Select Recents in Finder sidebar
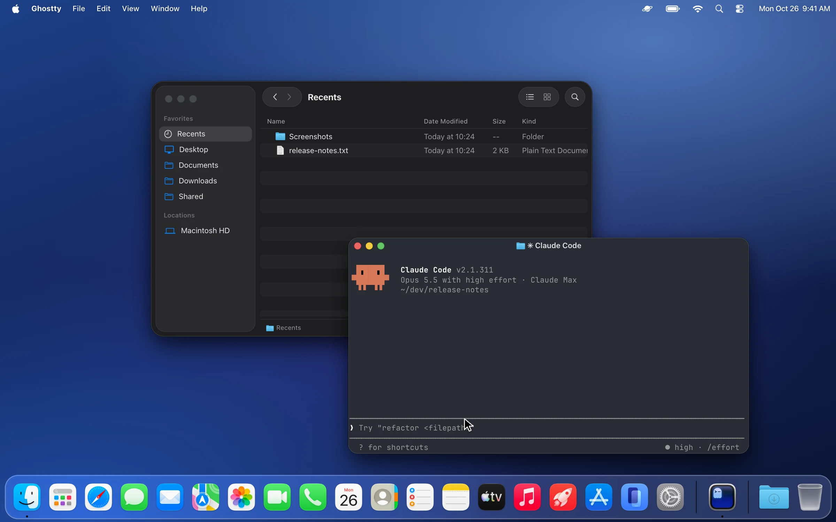 pyautogui.click(x=206, y=134)
